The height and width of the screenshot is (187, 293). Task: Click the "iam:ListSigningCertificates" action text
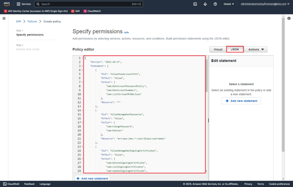[125, 167]
